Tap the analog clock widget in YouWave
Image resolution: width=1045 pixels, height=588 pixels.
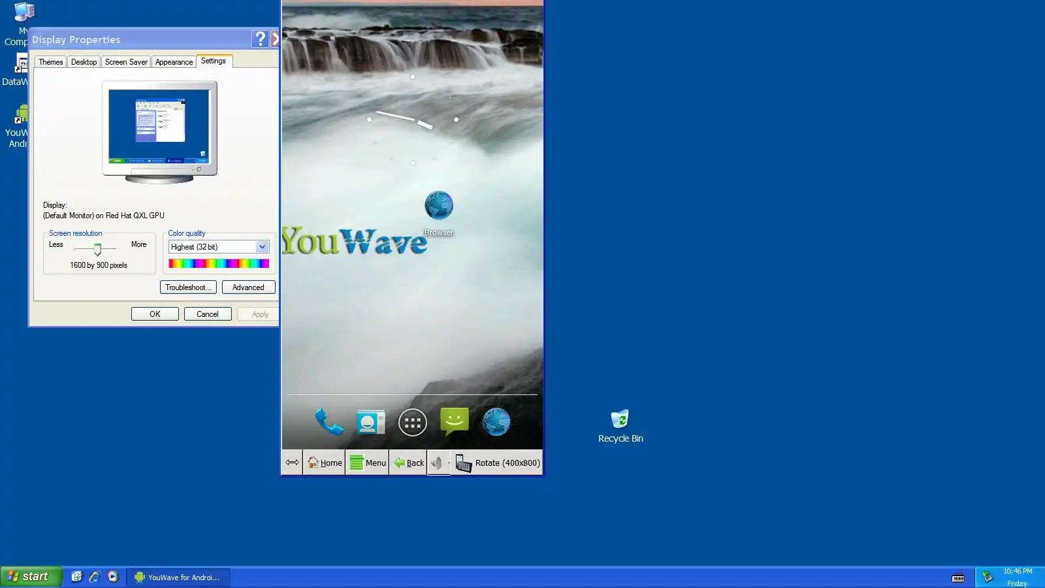point(413,120)
